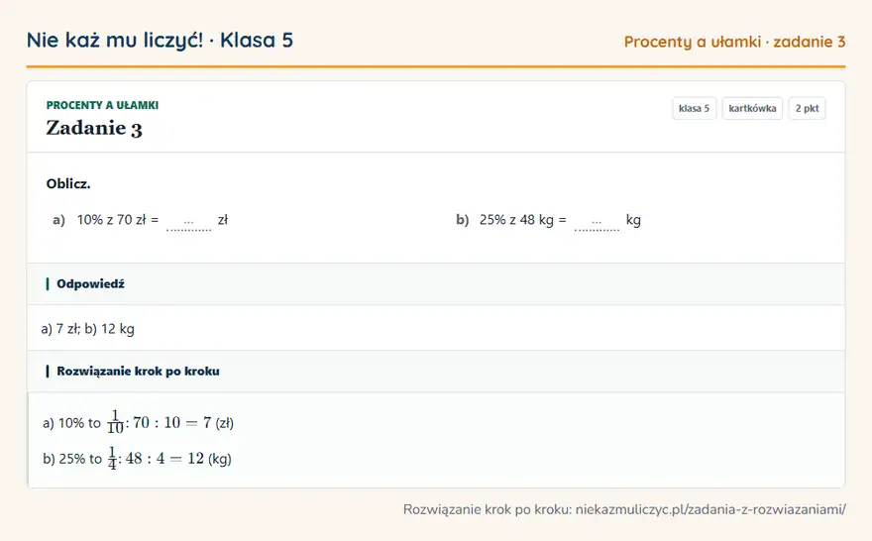Click the '25% z 48 kg =' expression
The height and width of the screenshot is (541, 872).
pos(523,220)
